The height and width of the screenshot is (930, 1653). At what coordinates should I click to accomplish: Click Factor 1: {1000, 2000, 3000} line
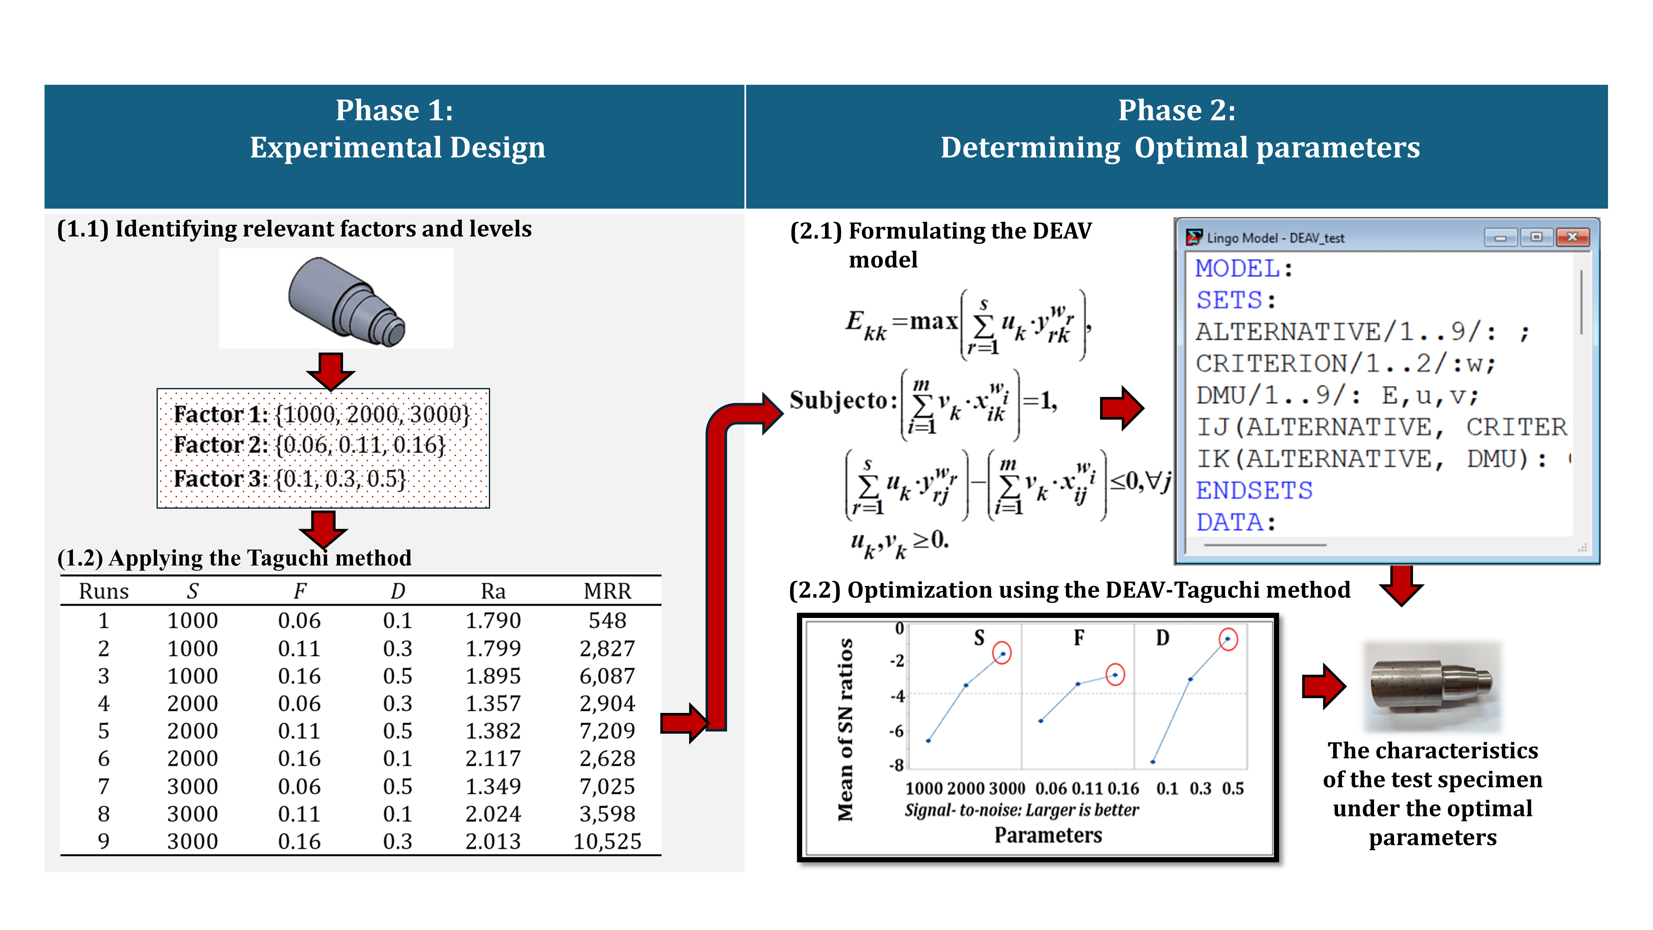click(322, 414)
